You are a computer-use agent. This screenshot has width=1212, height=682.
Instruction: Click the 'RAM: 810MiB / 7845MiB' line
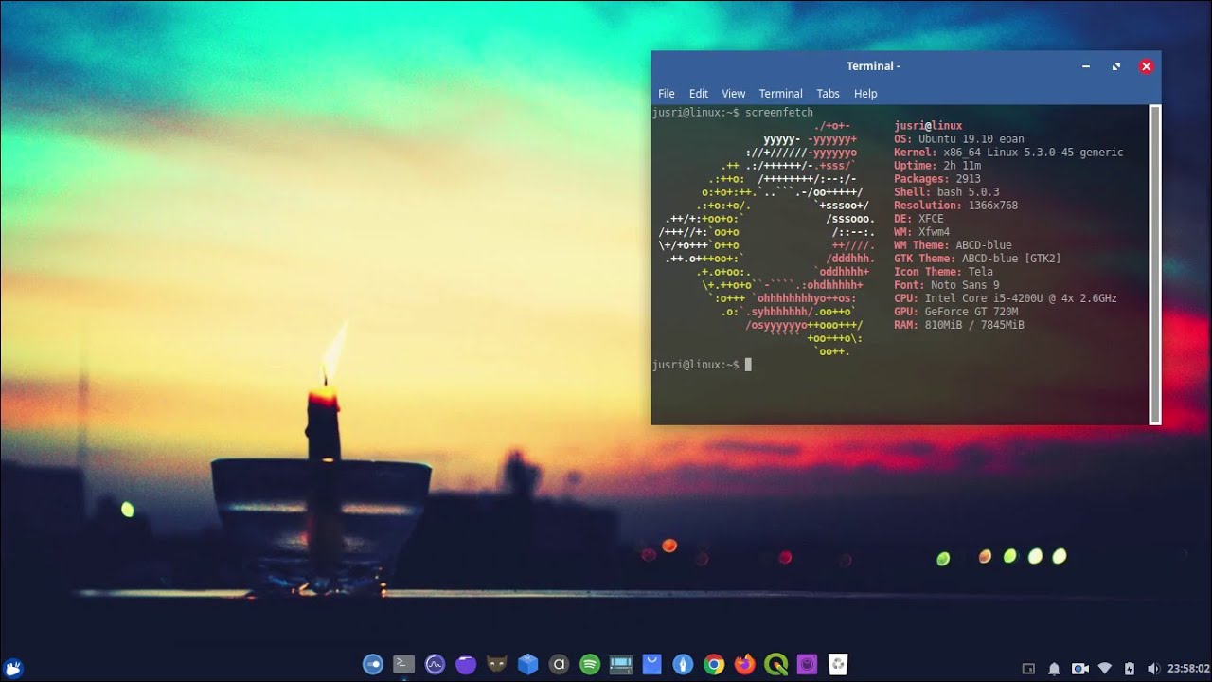(959, 325)
